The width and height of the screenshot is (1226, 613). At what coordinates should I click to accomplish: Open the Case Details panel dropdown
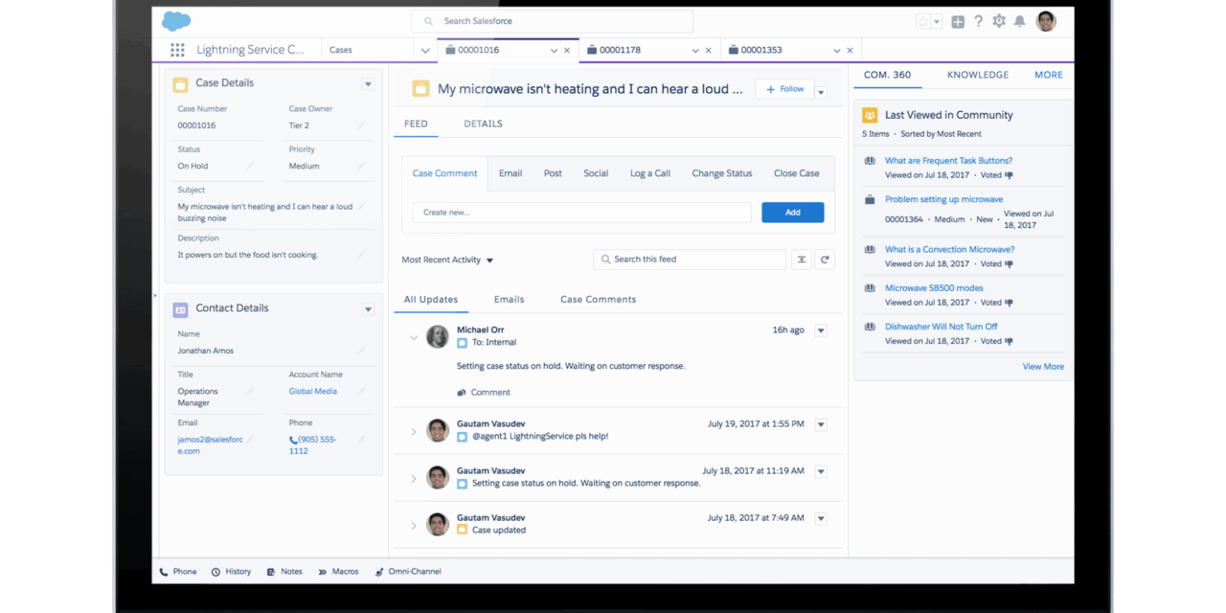click(368, 84)
